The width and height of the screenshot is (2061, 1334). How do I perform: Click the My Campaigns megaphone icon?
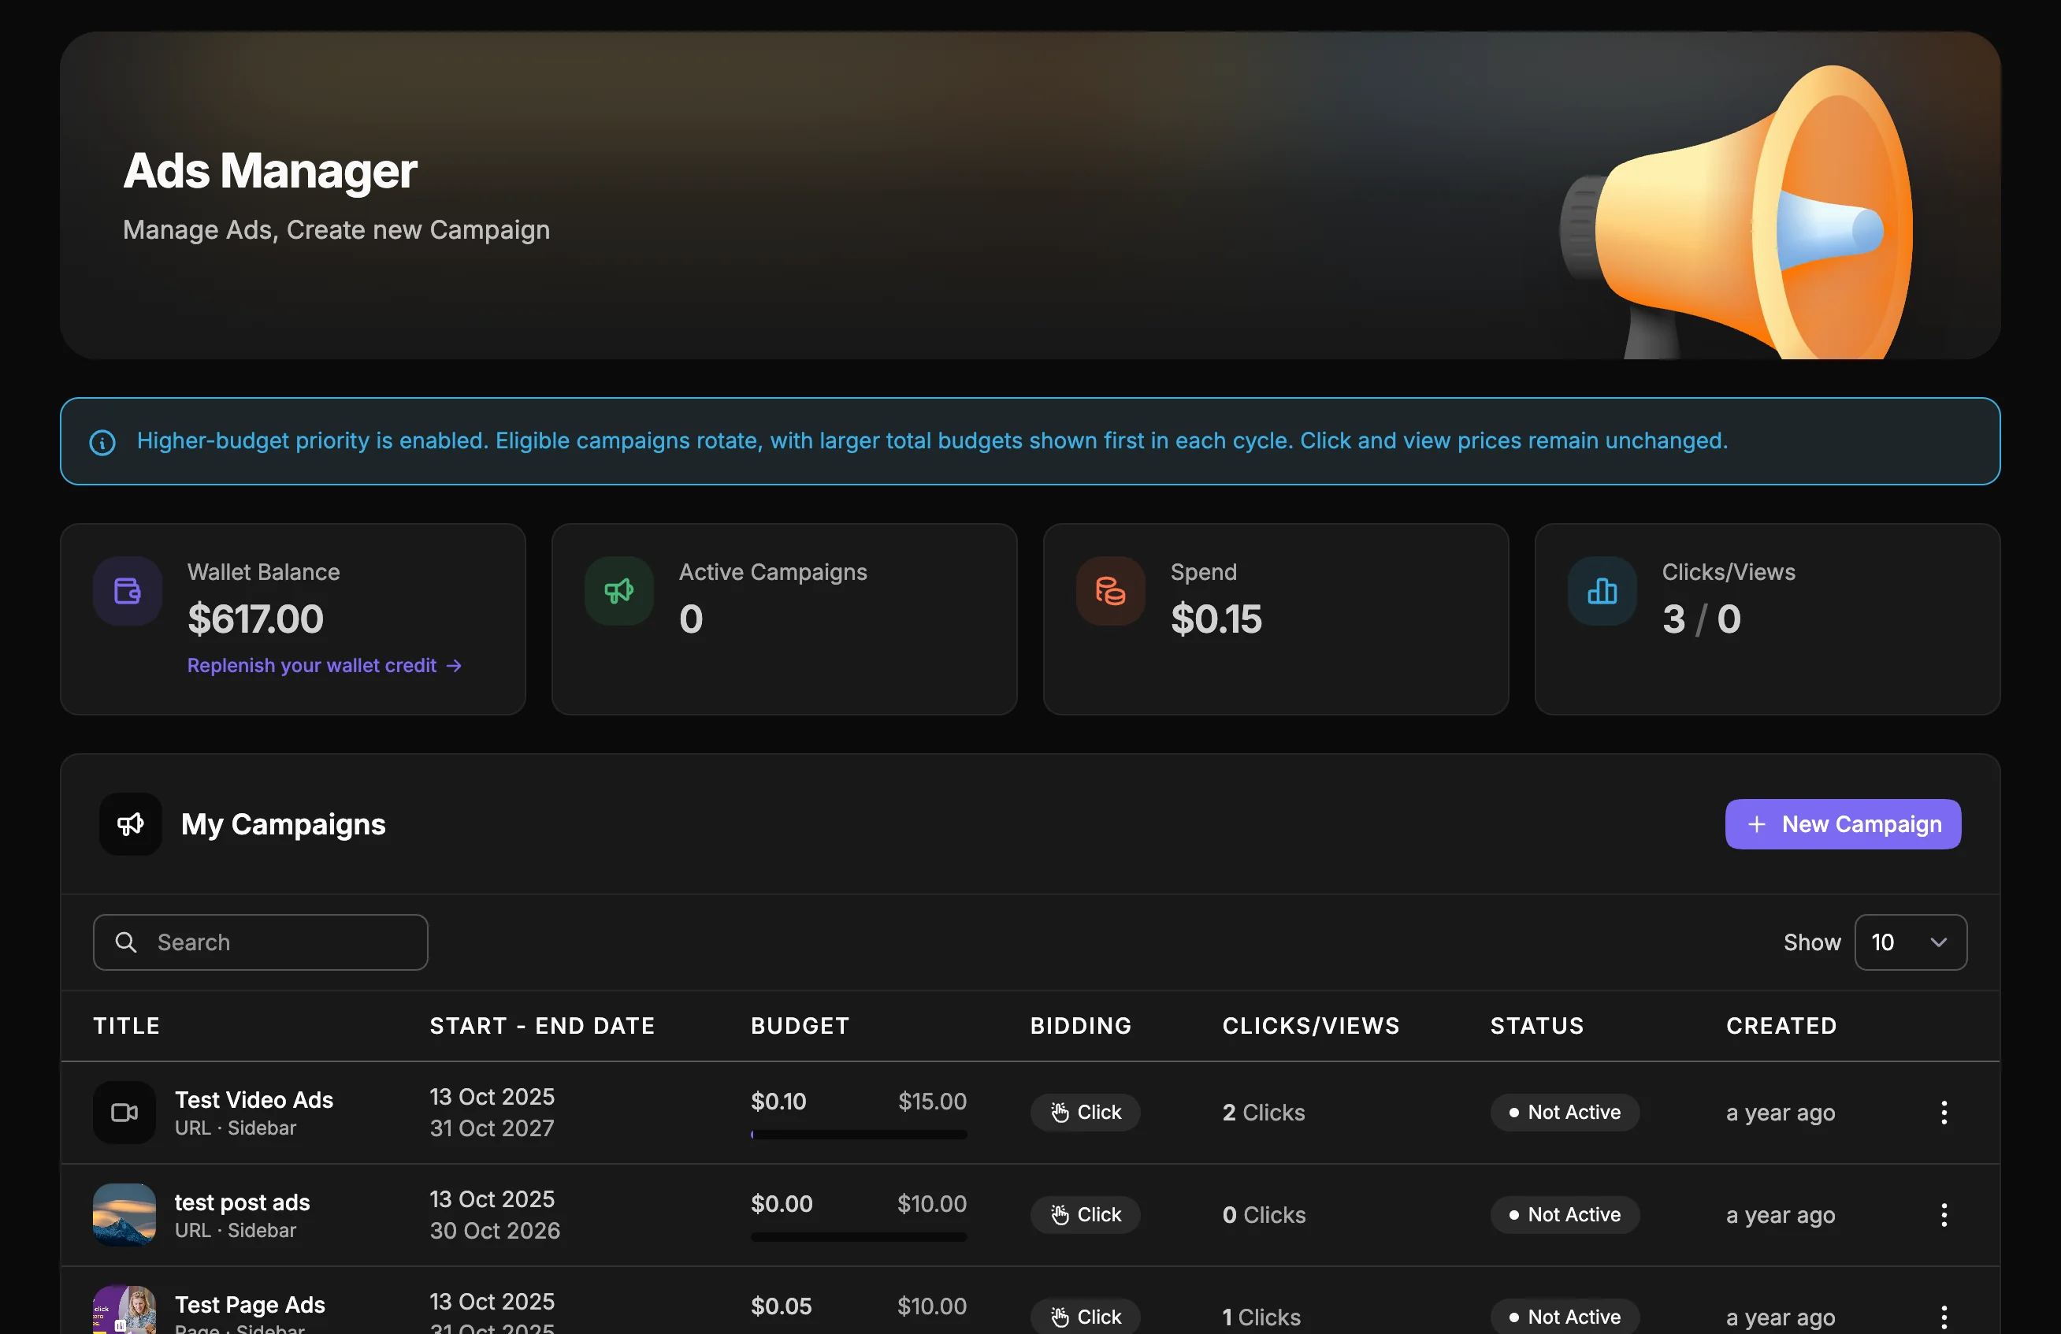pyautogui.click(x=131, y=823)
